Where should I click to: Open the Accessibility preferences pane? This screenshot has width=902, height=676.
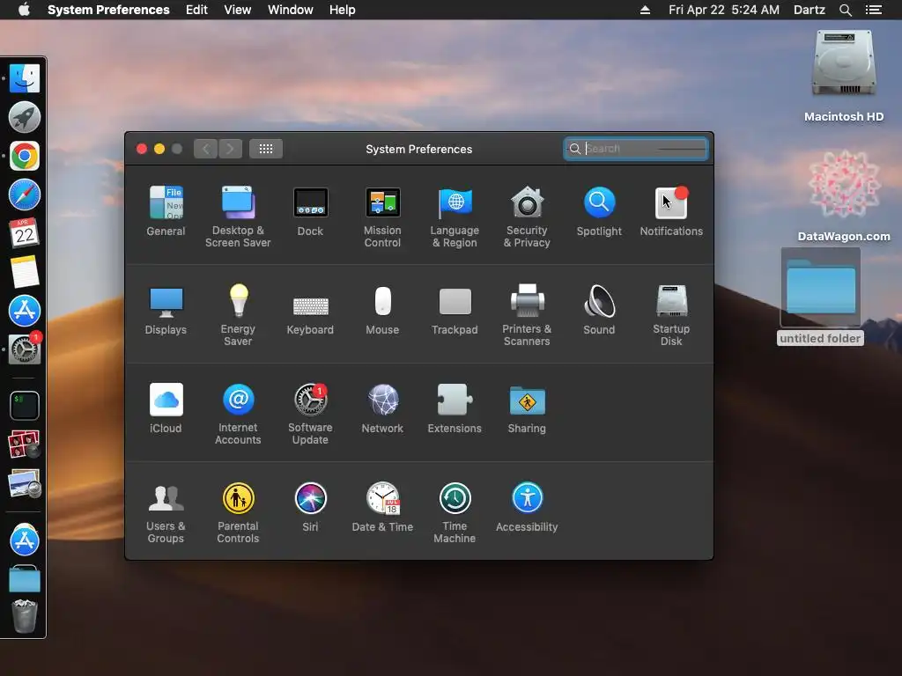(x=527, y=507)
